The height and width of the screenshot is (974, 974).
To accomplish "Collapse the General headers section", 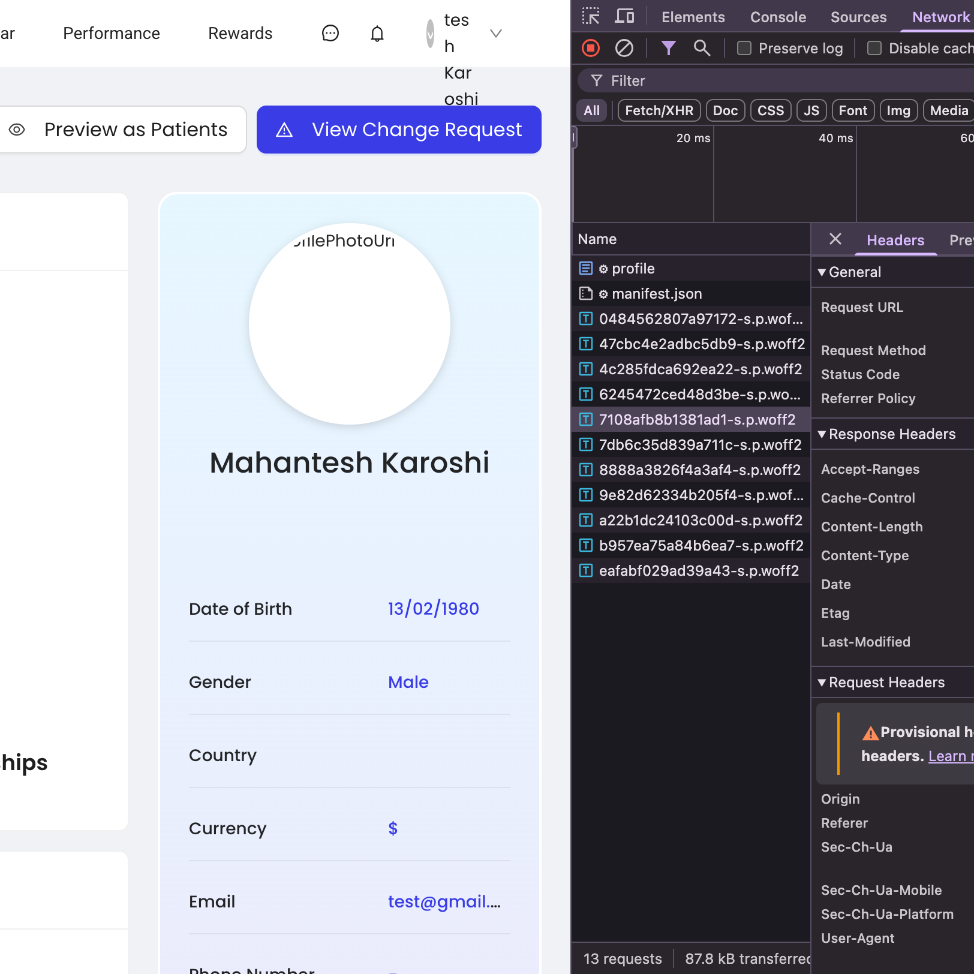I will tap(822, 272).
